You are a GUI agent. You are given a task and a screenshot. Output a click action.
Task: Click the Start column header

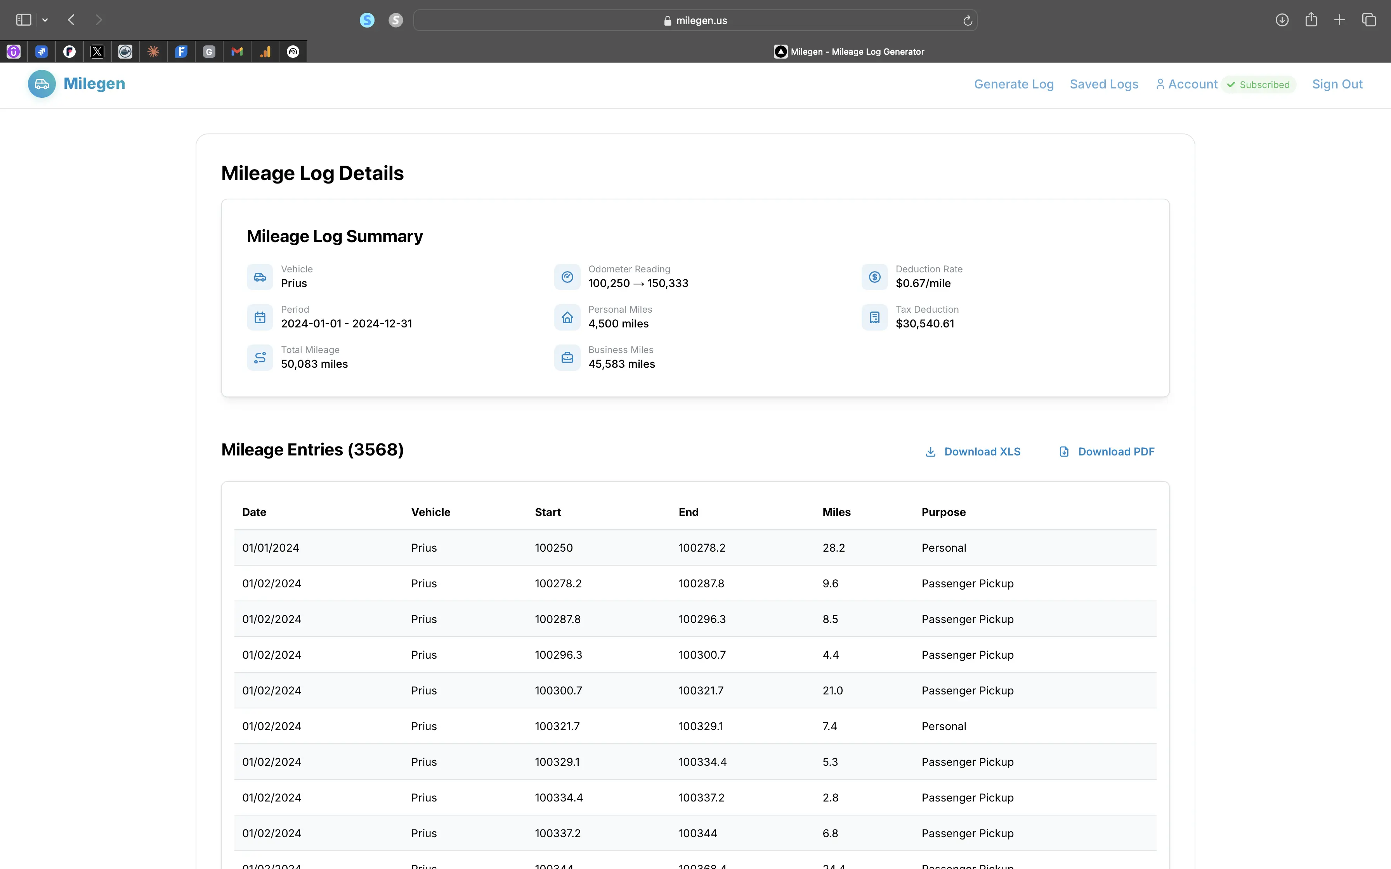[548, 512]
